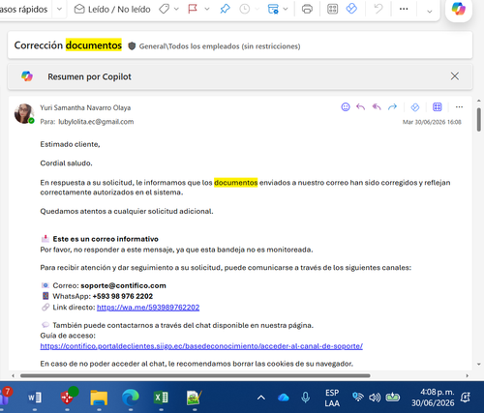This screenshot has height=413, width=484.
Task: Open Word from the taskbar
Action: (x=35, y=398)
